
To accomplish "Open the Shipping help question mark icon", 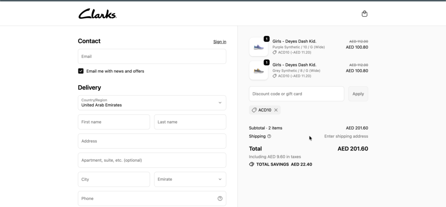I will coord(269,136).
